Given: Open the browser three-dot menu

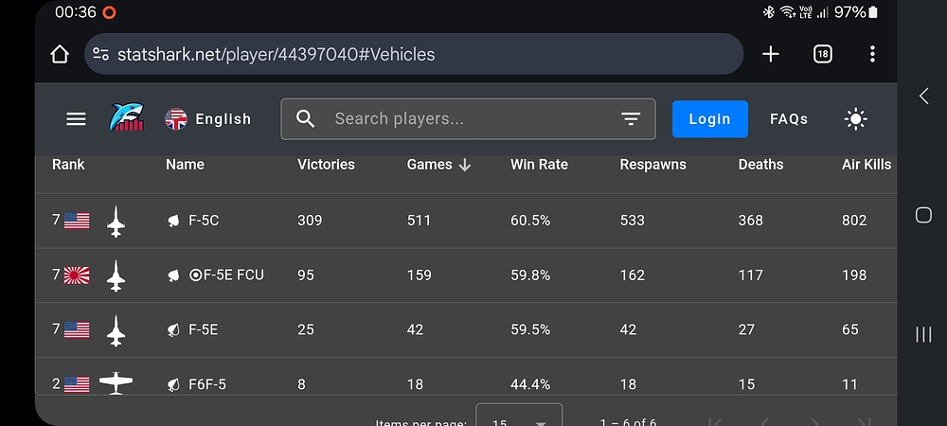Looking at the screenshot, I should tap(872, 54).
